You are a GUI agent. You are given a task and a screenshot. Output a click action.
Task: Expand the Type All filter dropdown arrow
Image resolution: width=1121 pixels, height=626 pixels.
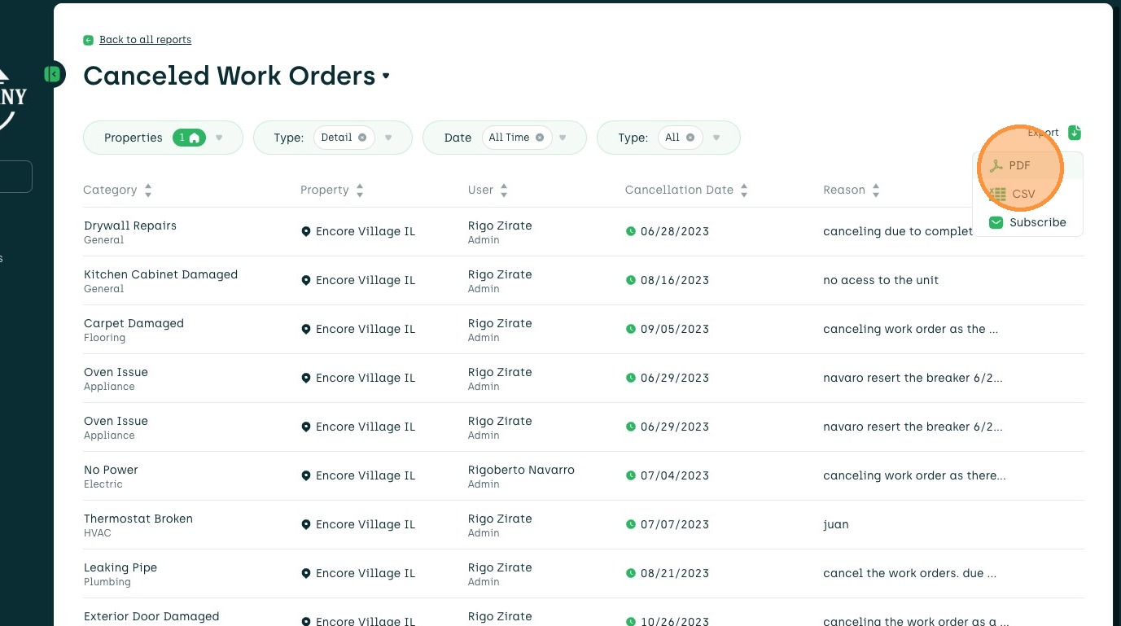tap(716, 138)
